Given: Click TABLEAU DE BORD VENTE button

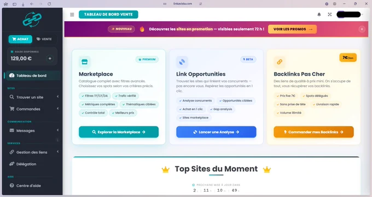Looking at the screenshot, I should [108, 14].
